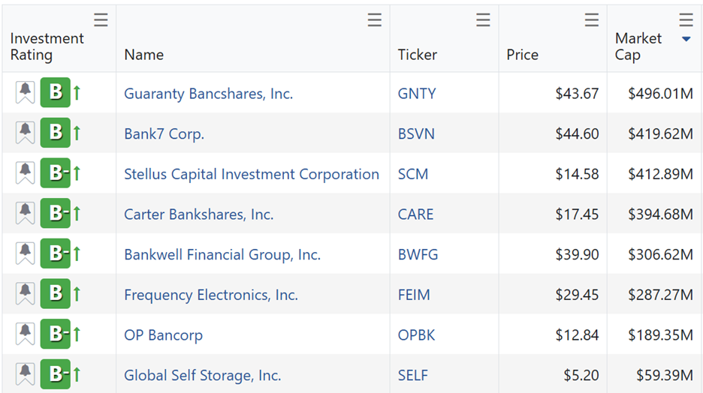Viewport: 703px width, 393px height.
Task: Toggle the alert bell for Carter Bankshares
Action: 25,214
